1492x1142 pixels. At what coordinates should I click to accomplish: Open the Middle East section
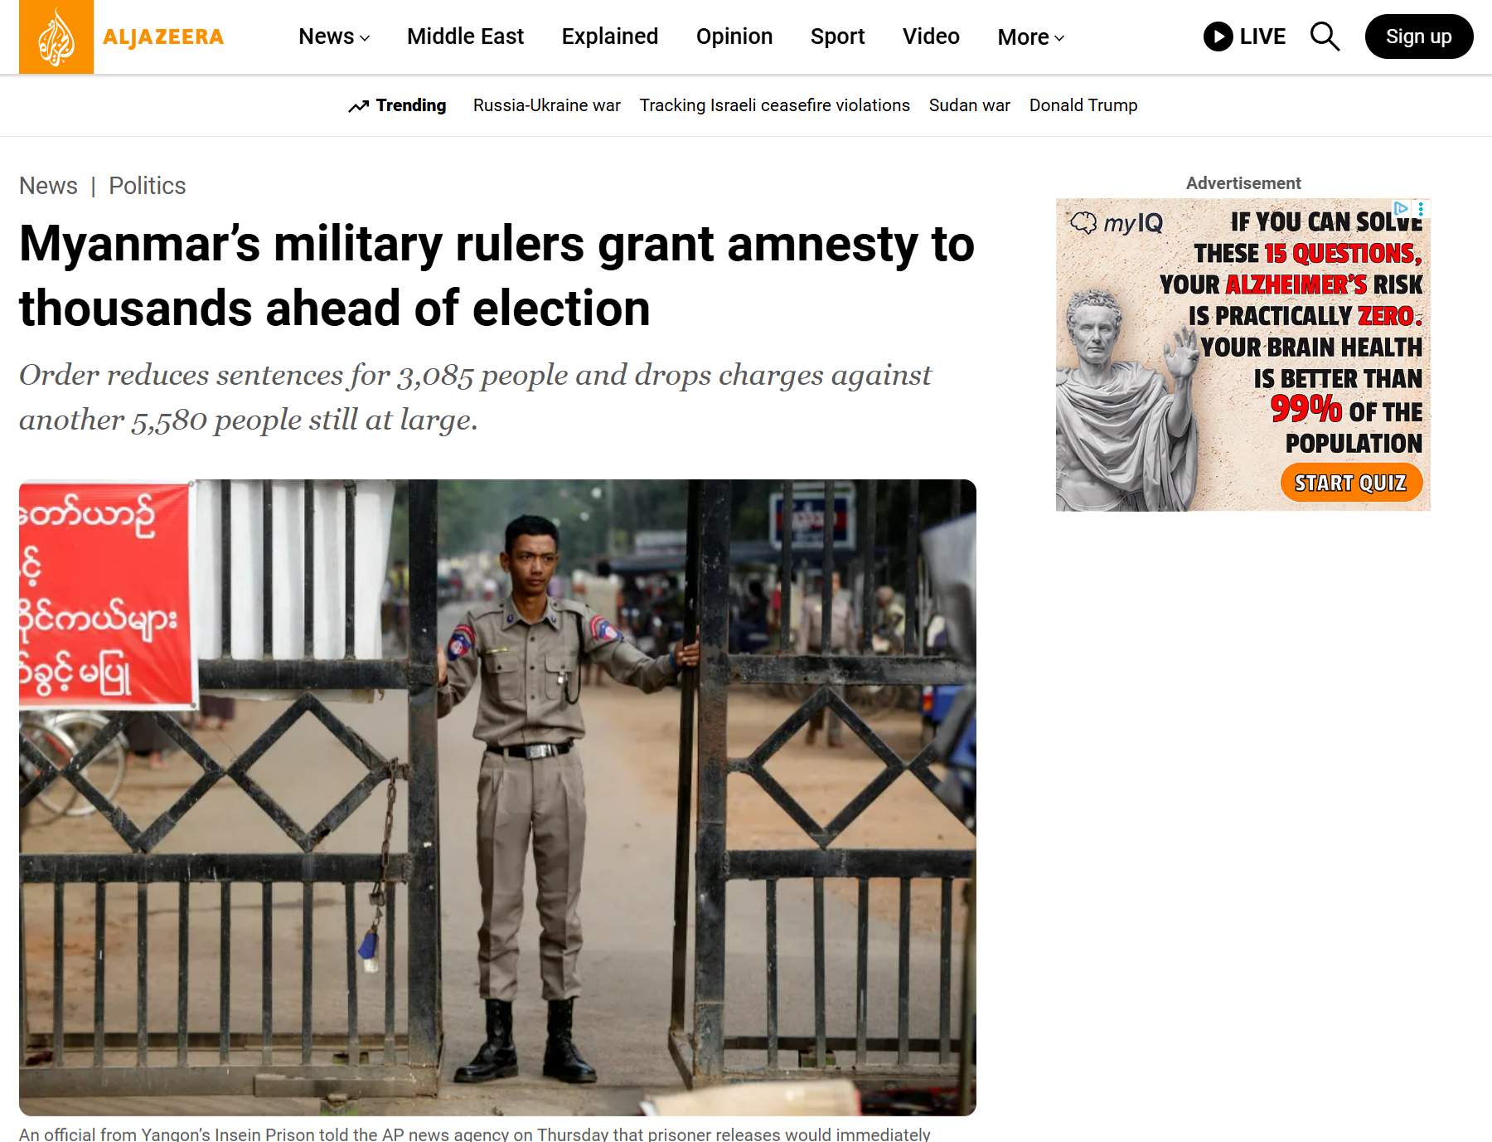click(465, 36)
